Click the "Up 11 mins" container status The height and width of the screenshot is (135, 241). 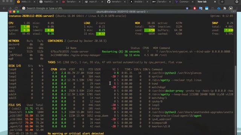[132, 55]
